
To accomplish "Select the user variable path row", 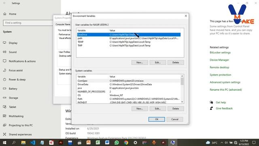I will point(129,38).
